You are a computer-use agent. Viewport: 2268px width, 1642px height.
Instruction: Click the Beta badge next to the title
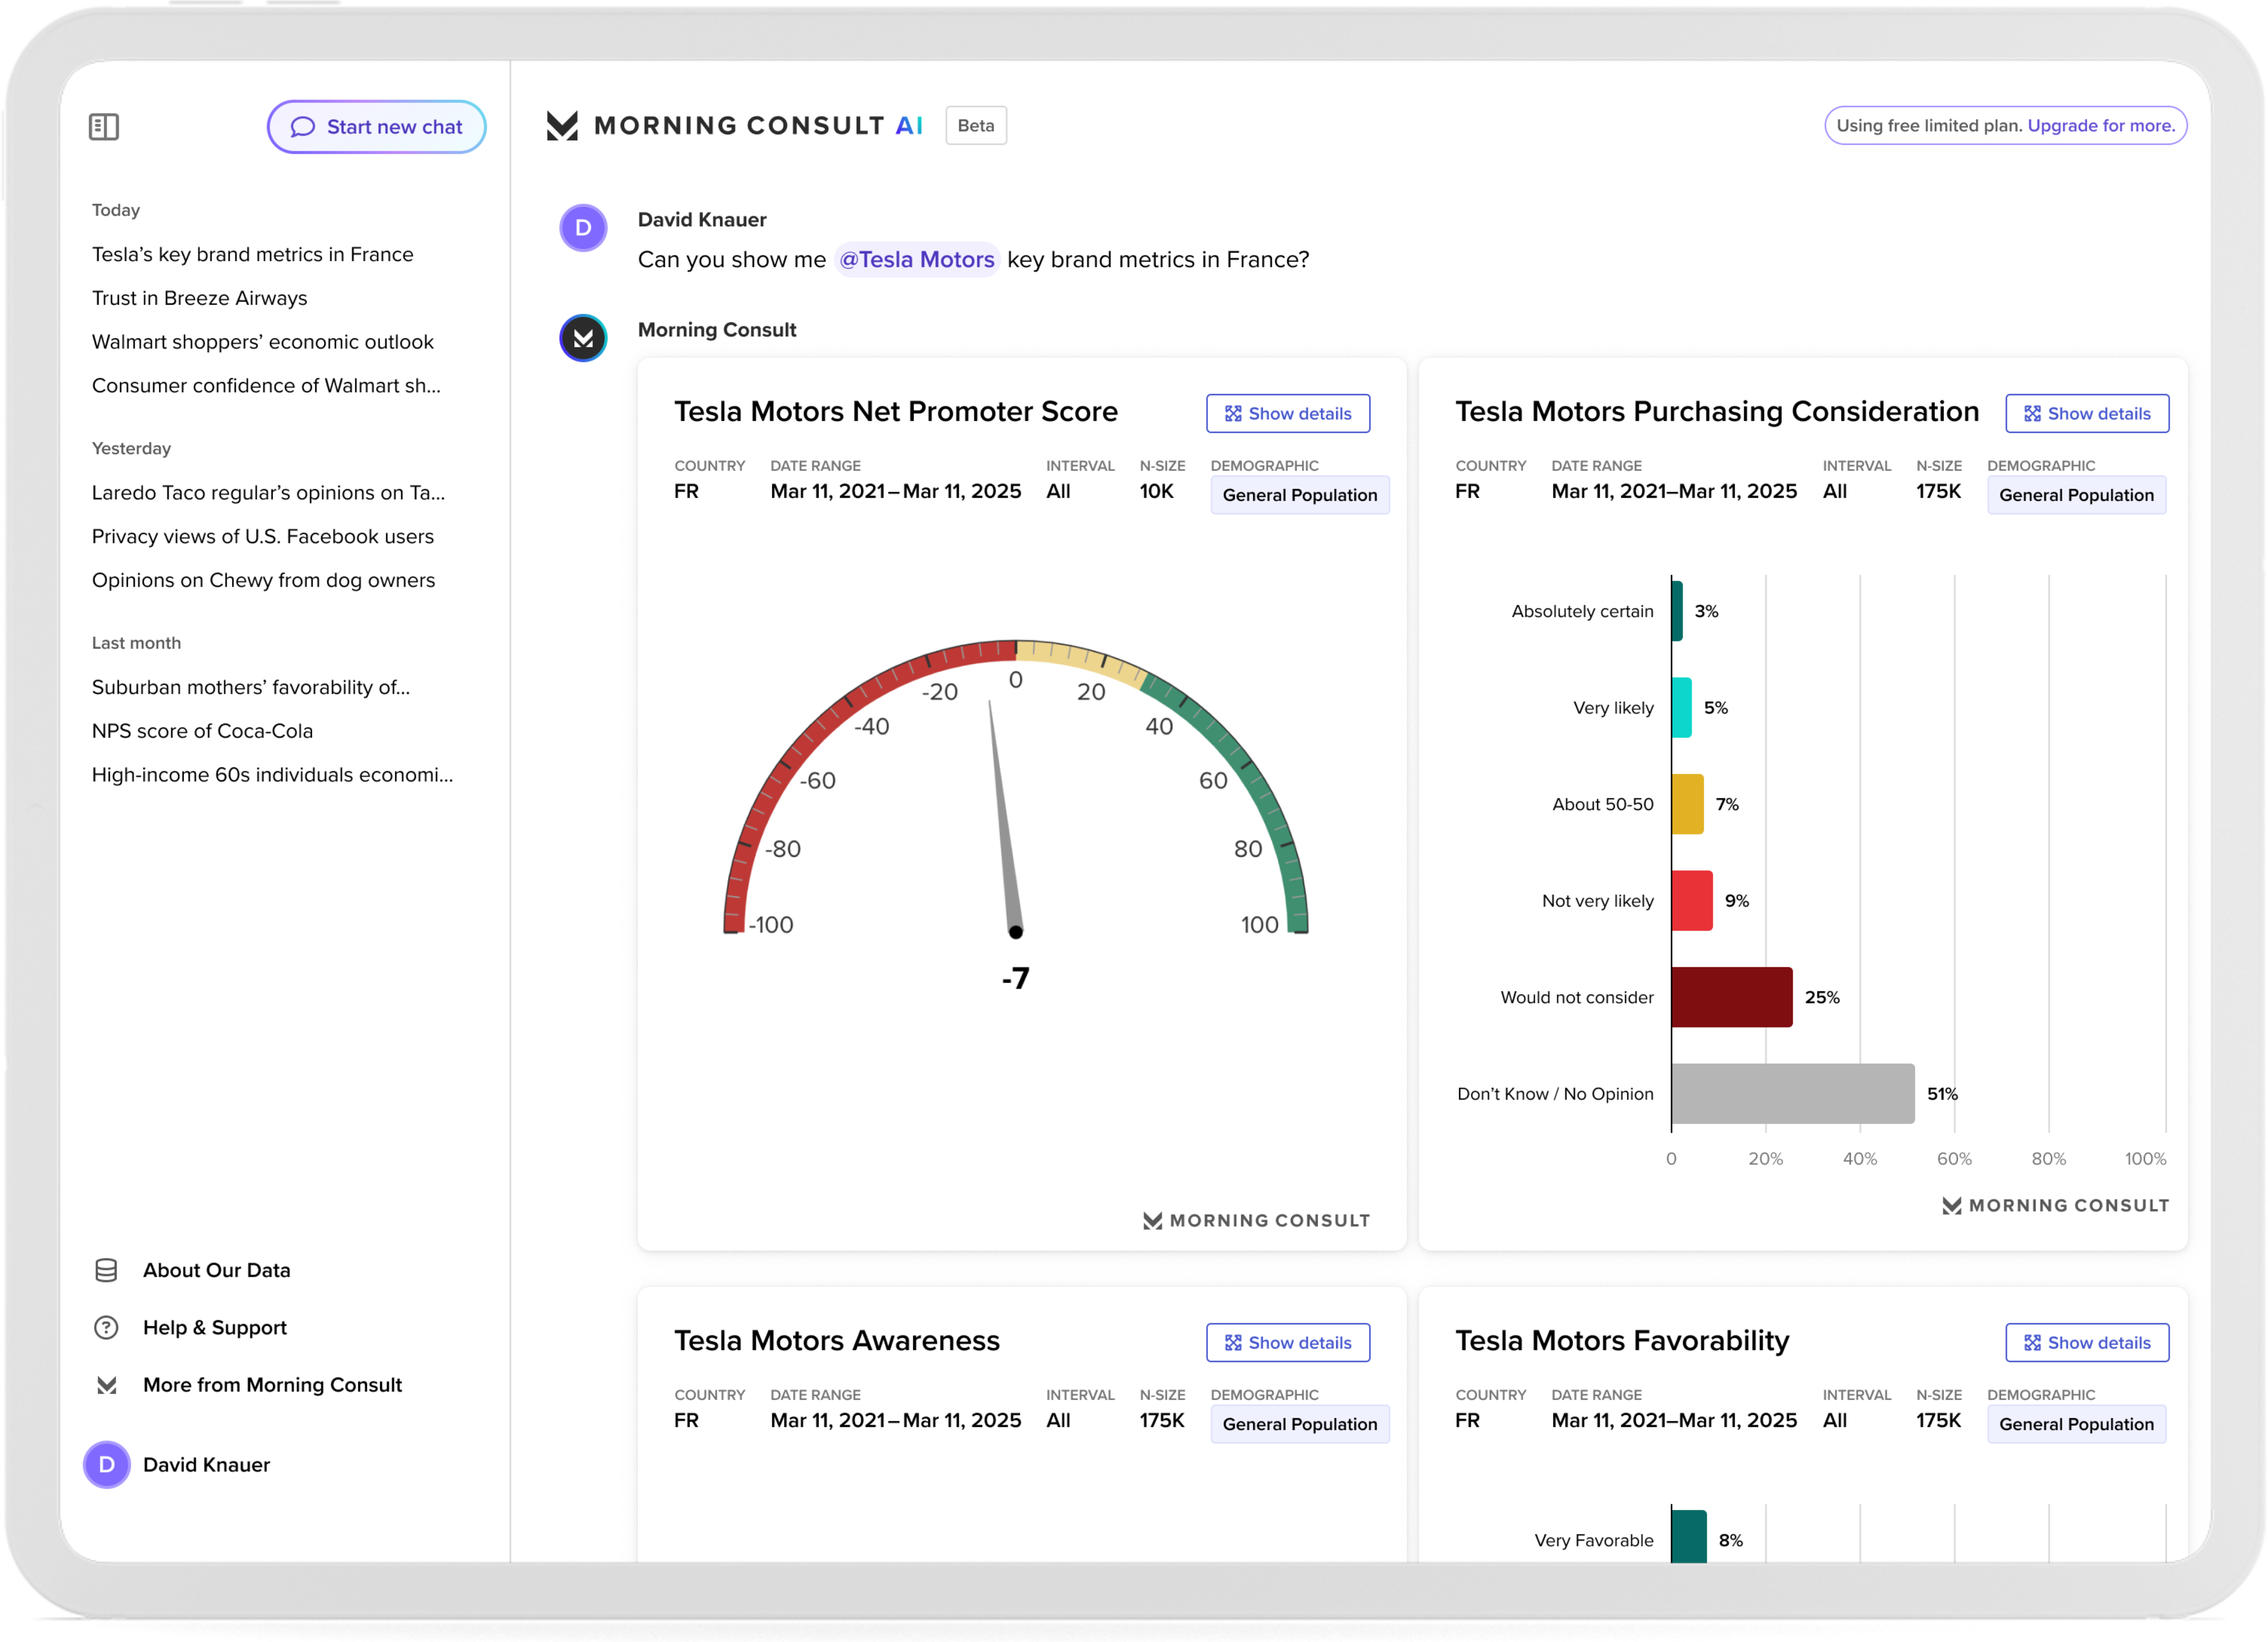975,125
